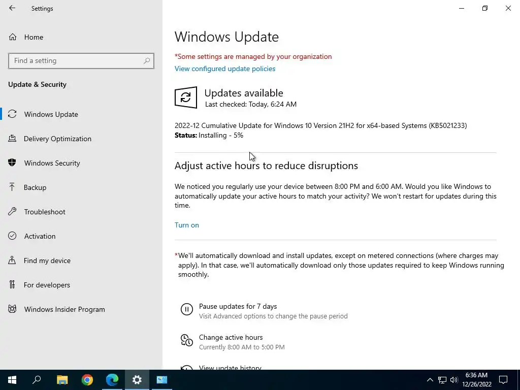
Task: Open Delivery Optimization settings
Action: [x=81, y=139]
